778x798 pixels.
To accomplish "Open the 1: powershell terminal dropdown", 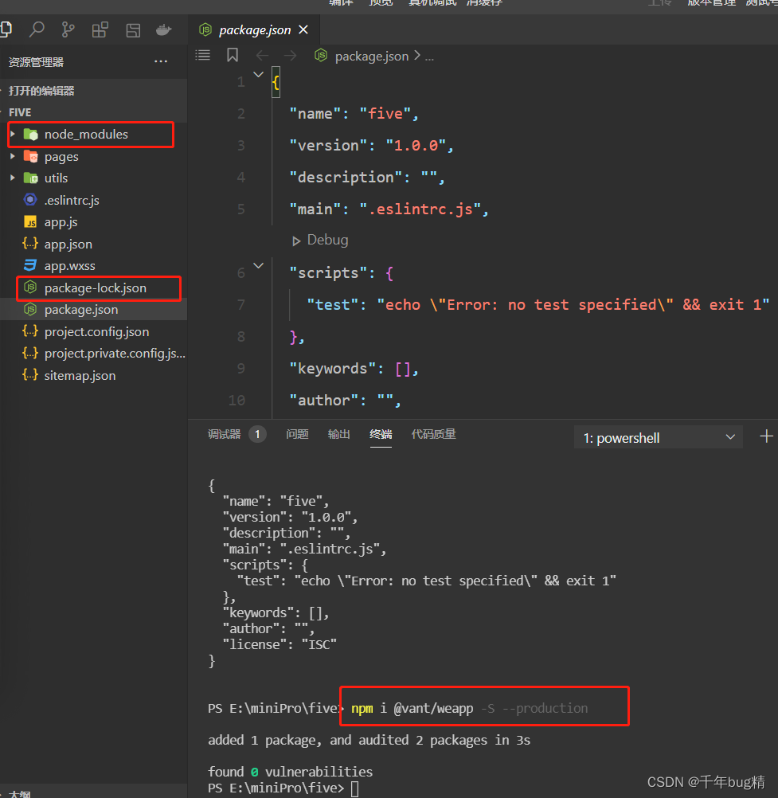I will pyautogui.click(x=659, y=438).
